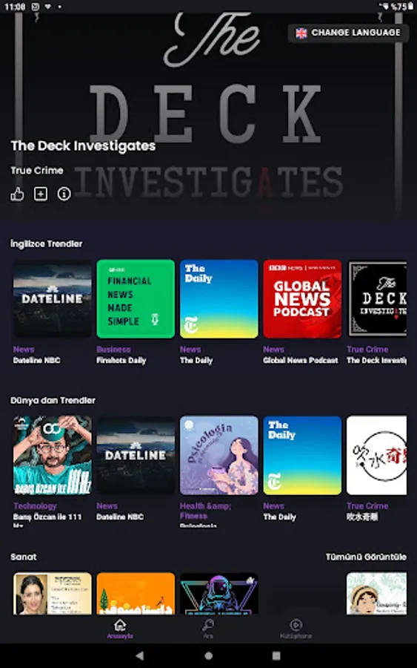Select the Business category label under Finshots

tap(113, 350)
